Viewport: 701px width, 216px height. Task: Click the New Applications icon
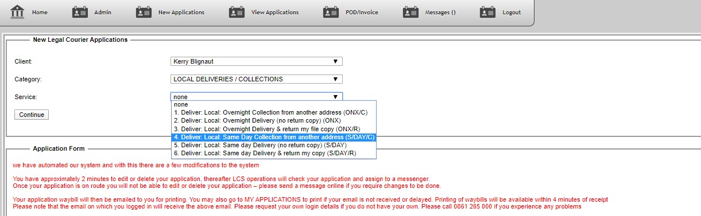[x=144, y=12]
